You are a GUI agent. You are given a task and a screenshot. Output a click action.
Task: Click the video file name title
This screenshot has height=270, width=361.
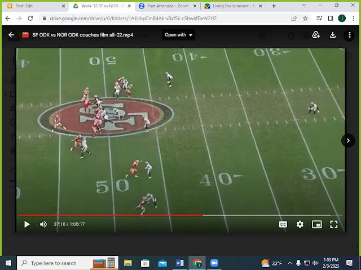(x=83, y=35)
